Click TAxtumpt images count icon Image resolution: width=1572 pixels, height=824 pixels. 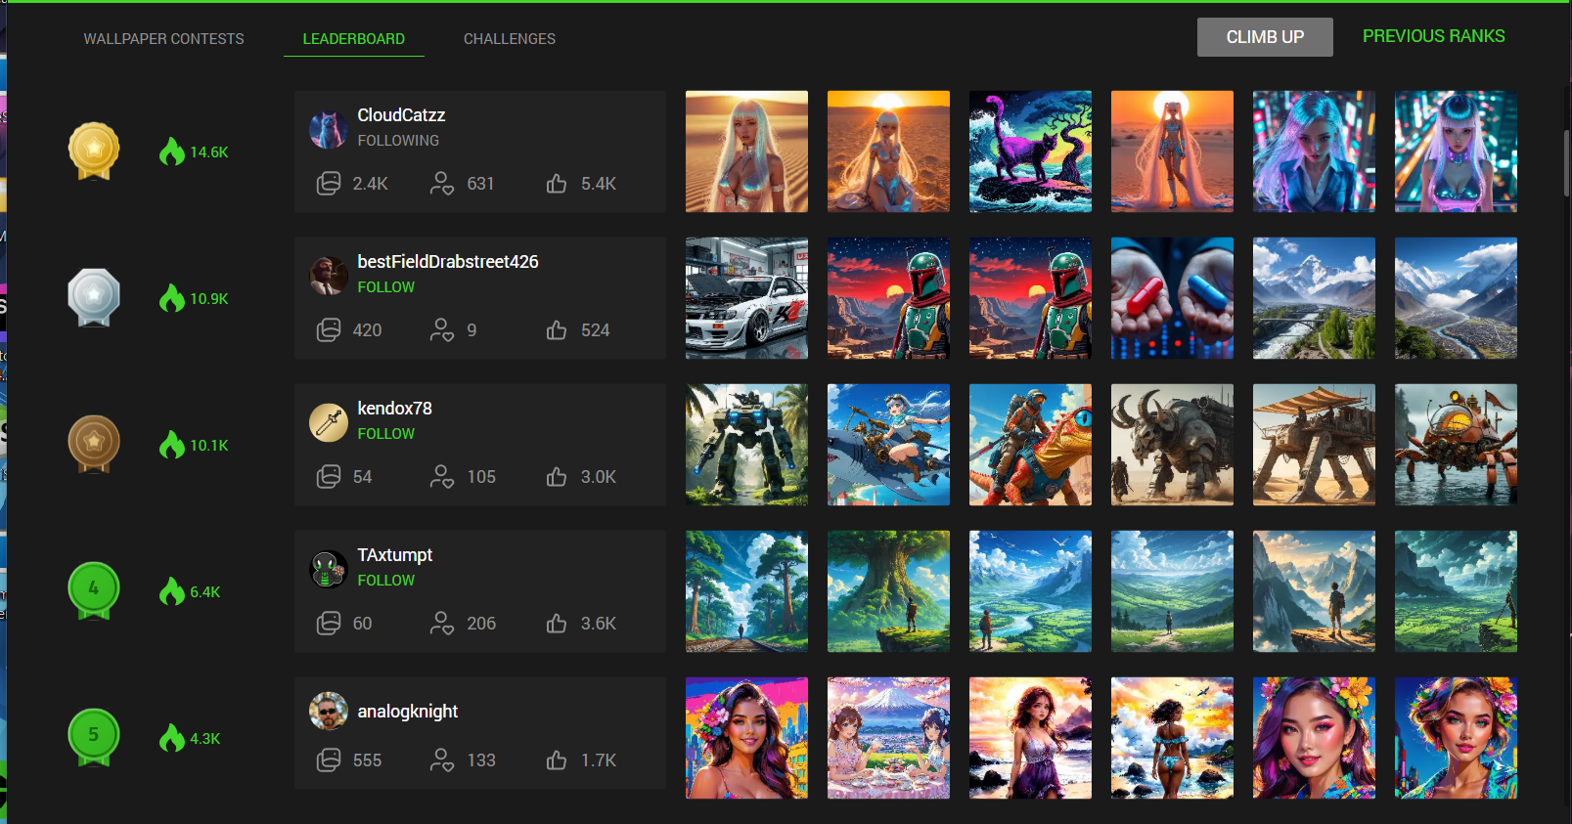point(329,623)
